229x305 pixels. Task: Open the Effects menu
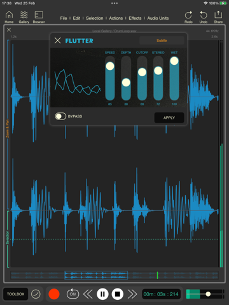pyautogui.click(x=135, y=18)
